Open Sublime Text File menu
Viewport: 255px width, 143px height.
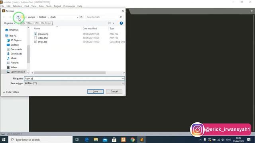coord(2,6)
